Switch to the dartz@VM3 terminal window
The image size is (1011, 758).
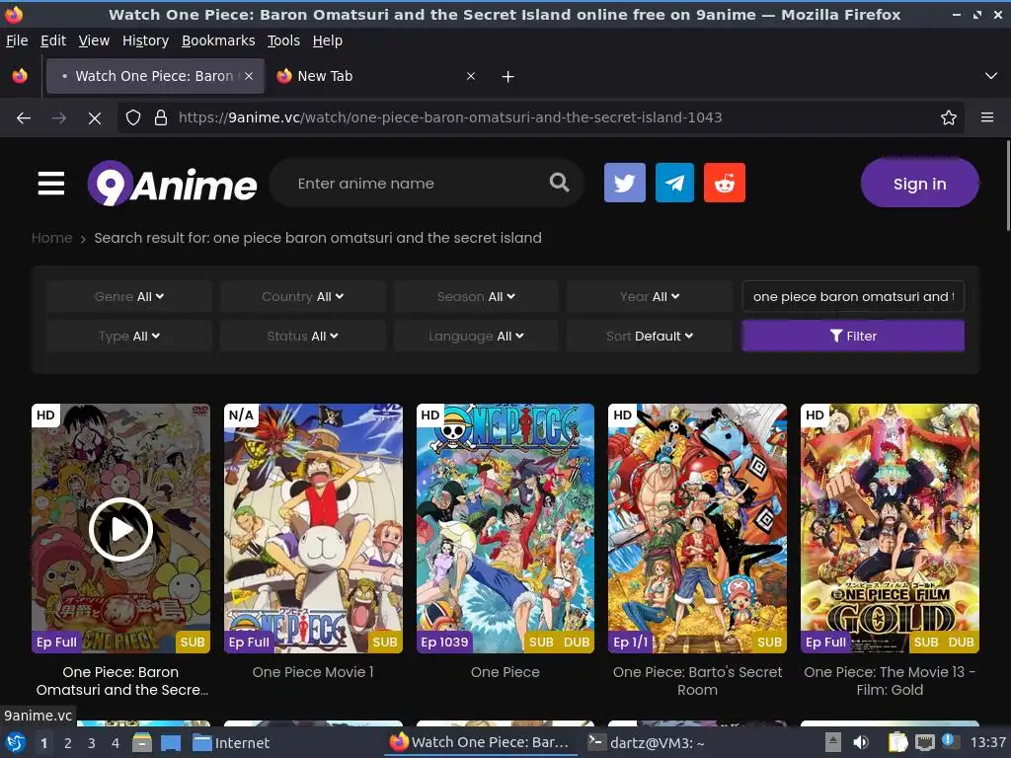click(648, 742)
